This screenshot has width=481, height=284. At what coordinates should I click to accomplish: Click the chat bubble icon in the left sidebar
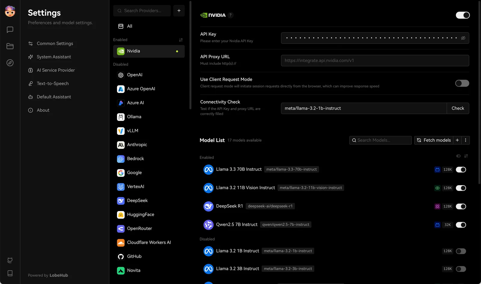click(10, 29)
